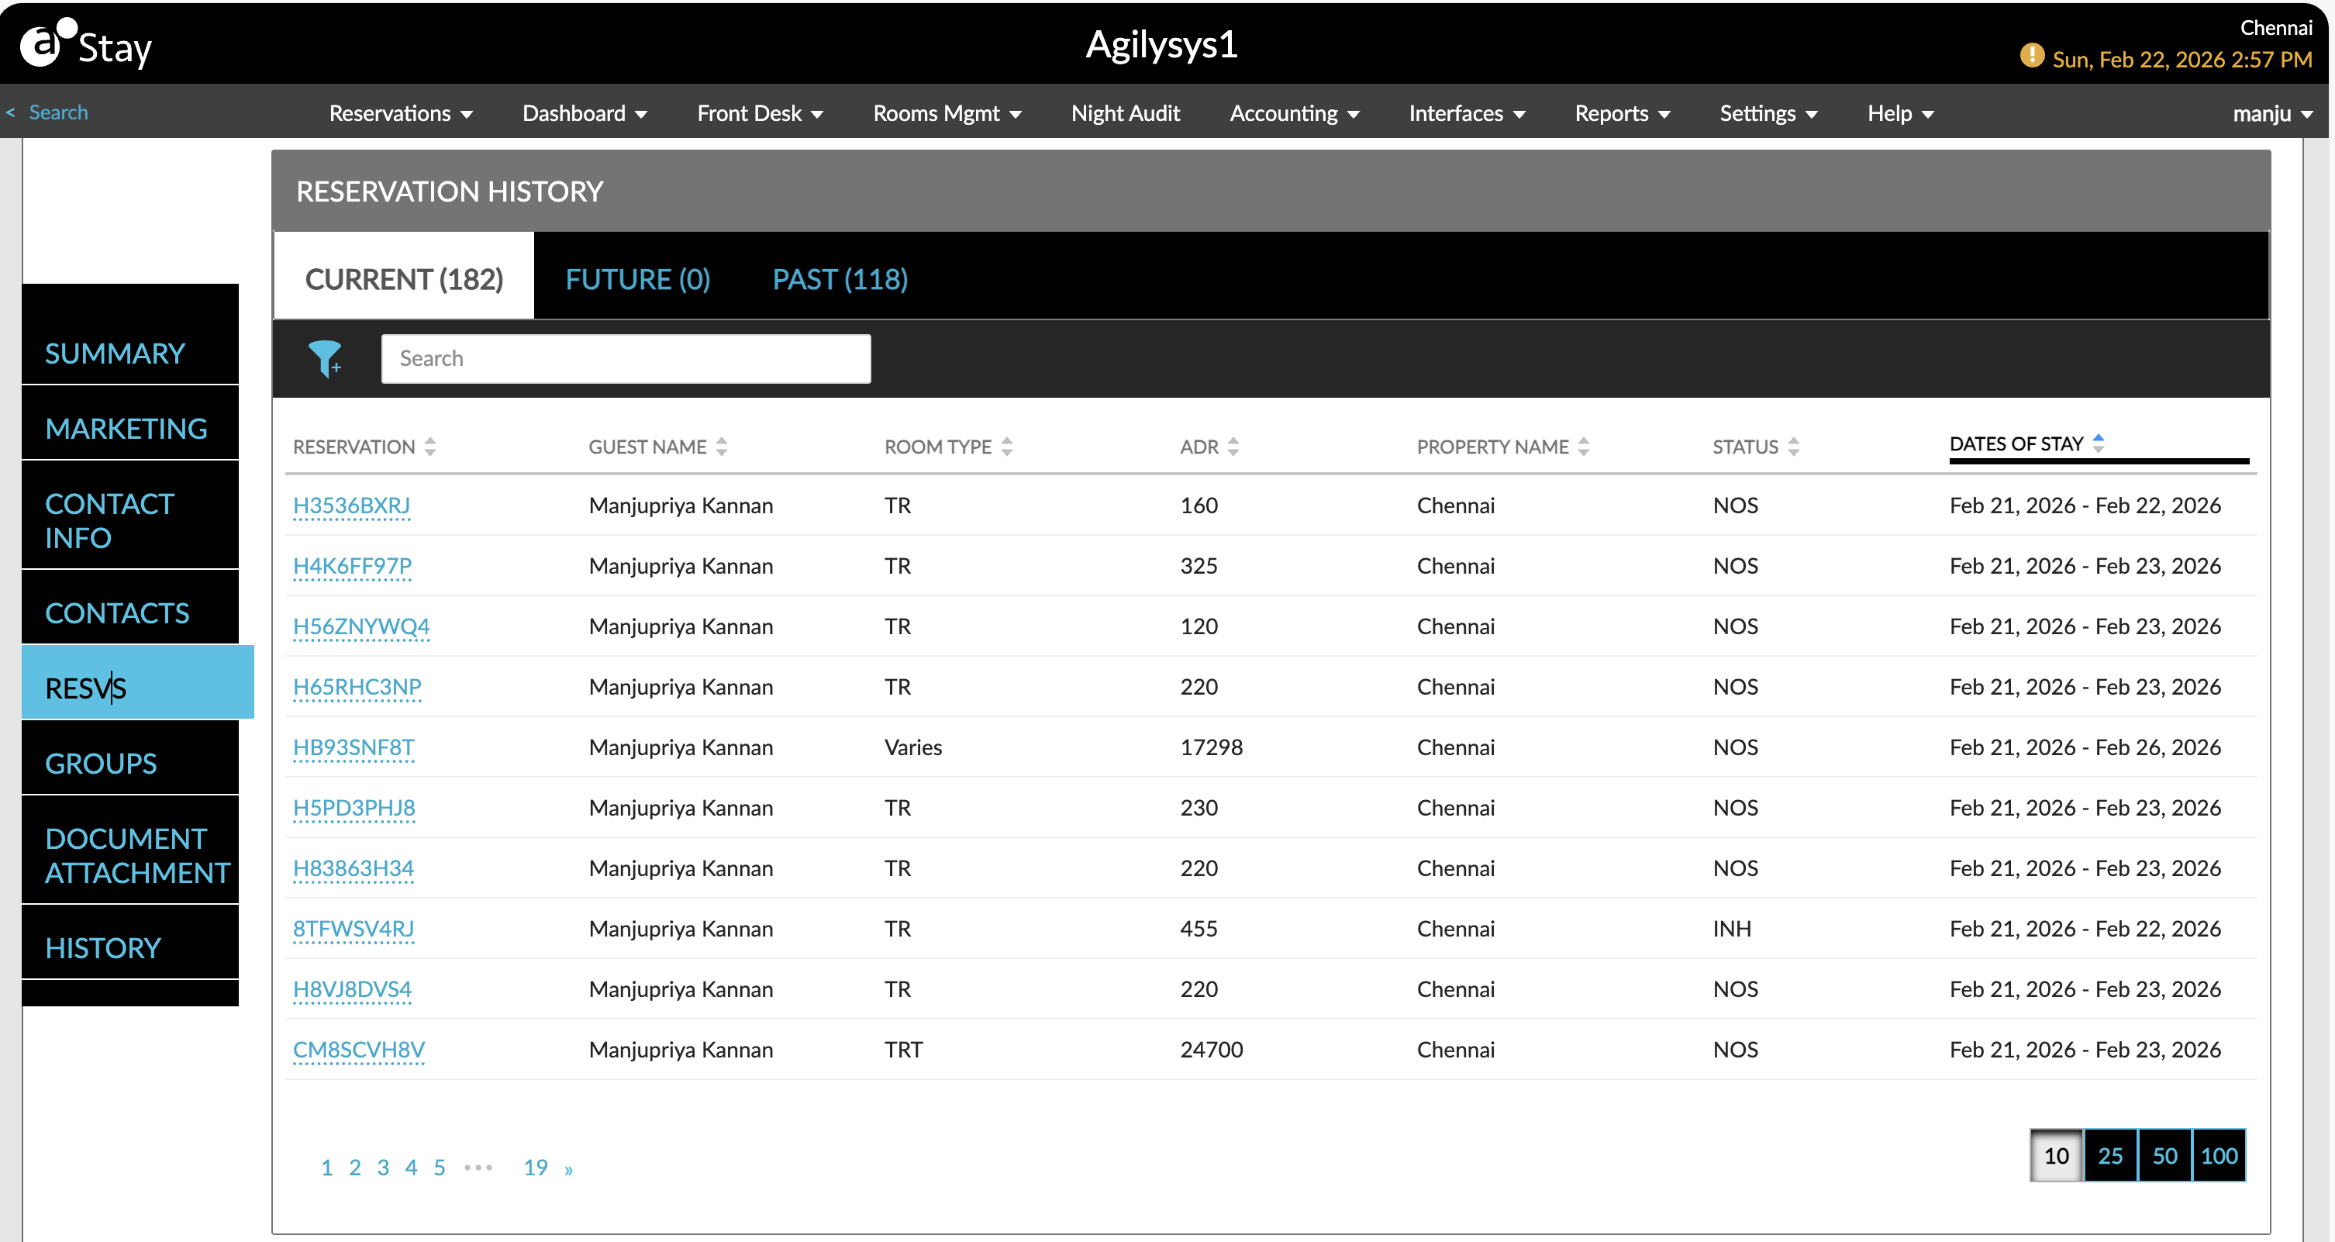Sort by Reservation column arrows
This screenshot has height=1242, width=2335.
point(430,447)
